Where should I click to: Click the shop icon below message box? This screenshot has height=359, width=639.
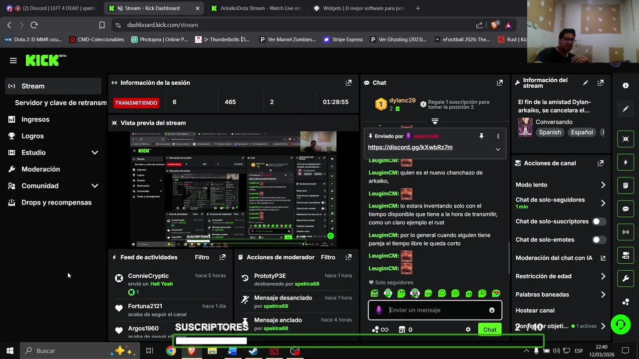tap(402, 330)
